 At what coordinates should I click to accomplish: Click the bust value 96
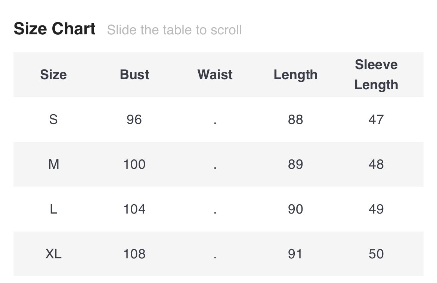[134, 119]
